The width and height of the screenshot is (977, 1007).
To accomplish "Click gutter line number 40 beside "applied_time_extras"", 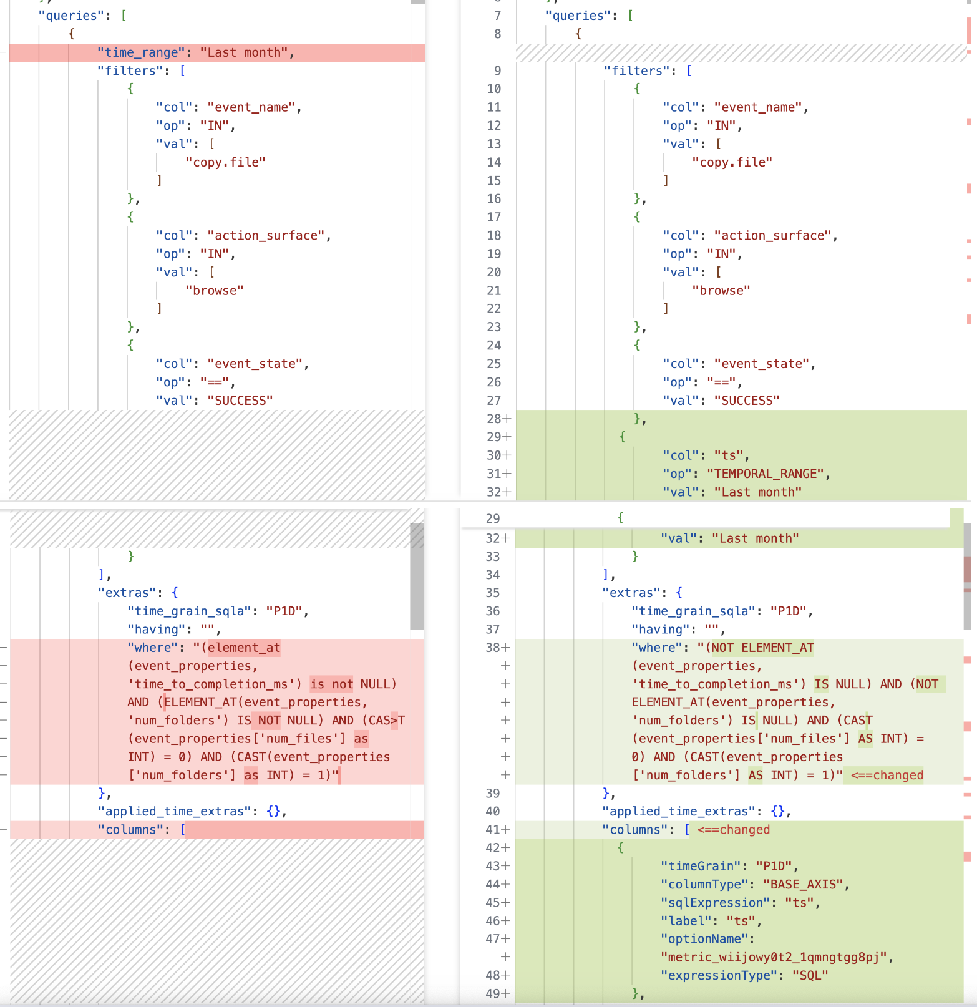I will coord(493,811).
